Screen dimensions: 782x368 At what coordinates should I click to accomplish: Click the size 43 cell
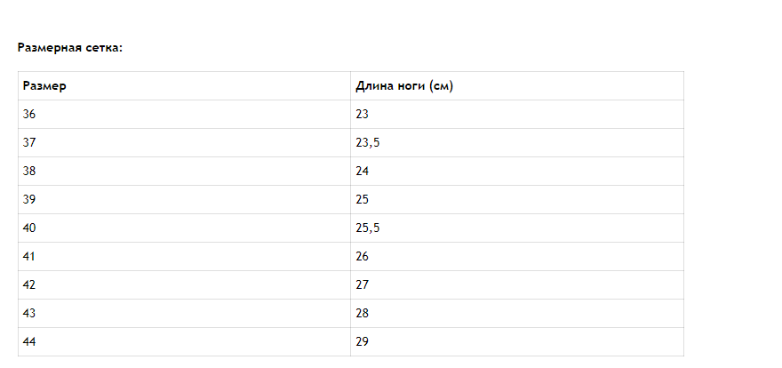(x=31, y=314)
